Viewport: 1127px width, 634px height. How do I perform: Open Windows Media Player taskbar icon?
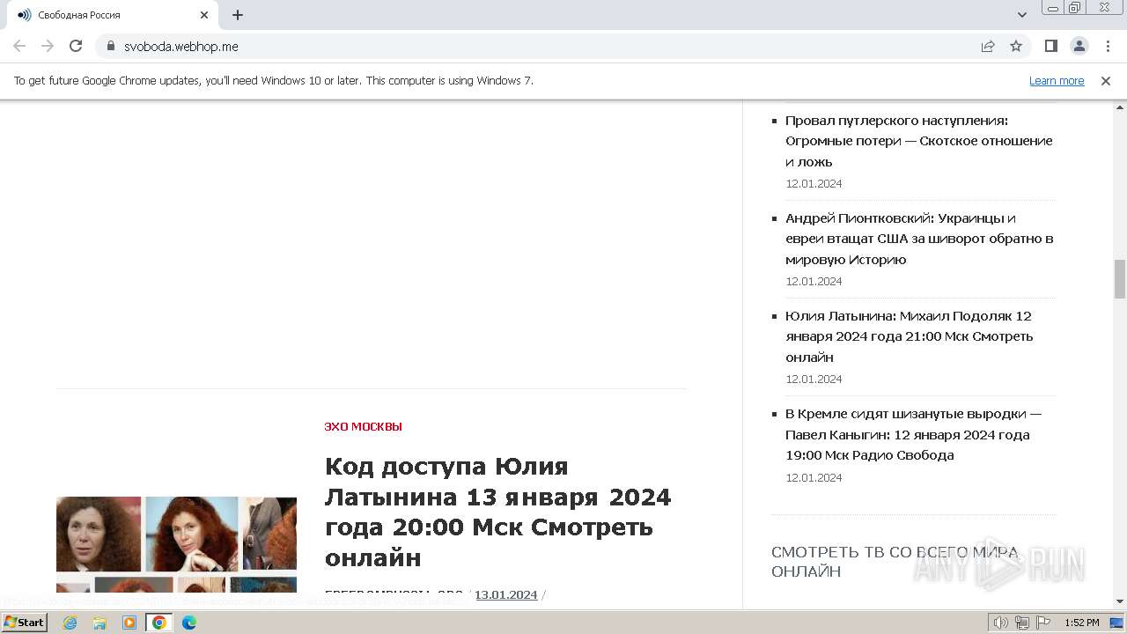point(129,623)
